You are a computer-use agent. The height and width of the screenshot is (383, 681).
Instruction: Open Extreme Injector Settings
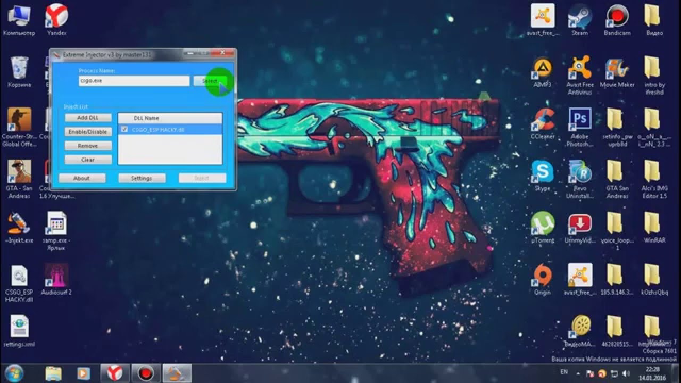[142, 178]
